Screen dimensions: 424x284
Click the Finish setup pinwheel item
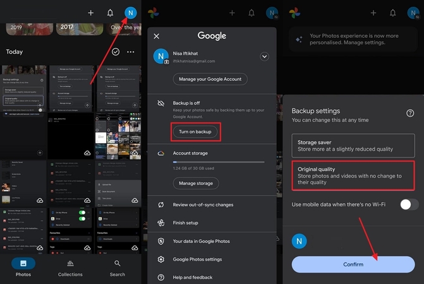point(186,223)
